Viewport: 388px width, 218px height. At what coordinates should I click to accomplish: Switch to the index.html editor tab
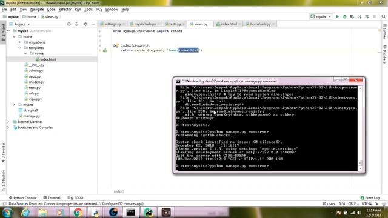[229, 24]
